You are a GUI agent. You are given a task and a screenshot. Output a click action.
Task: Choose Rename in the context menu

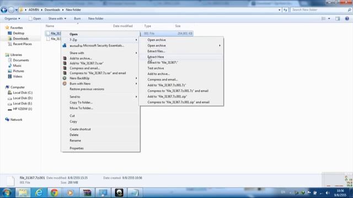[x=100, y=141]
